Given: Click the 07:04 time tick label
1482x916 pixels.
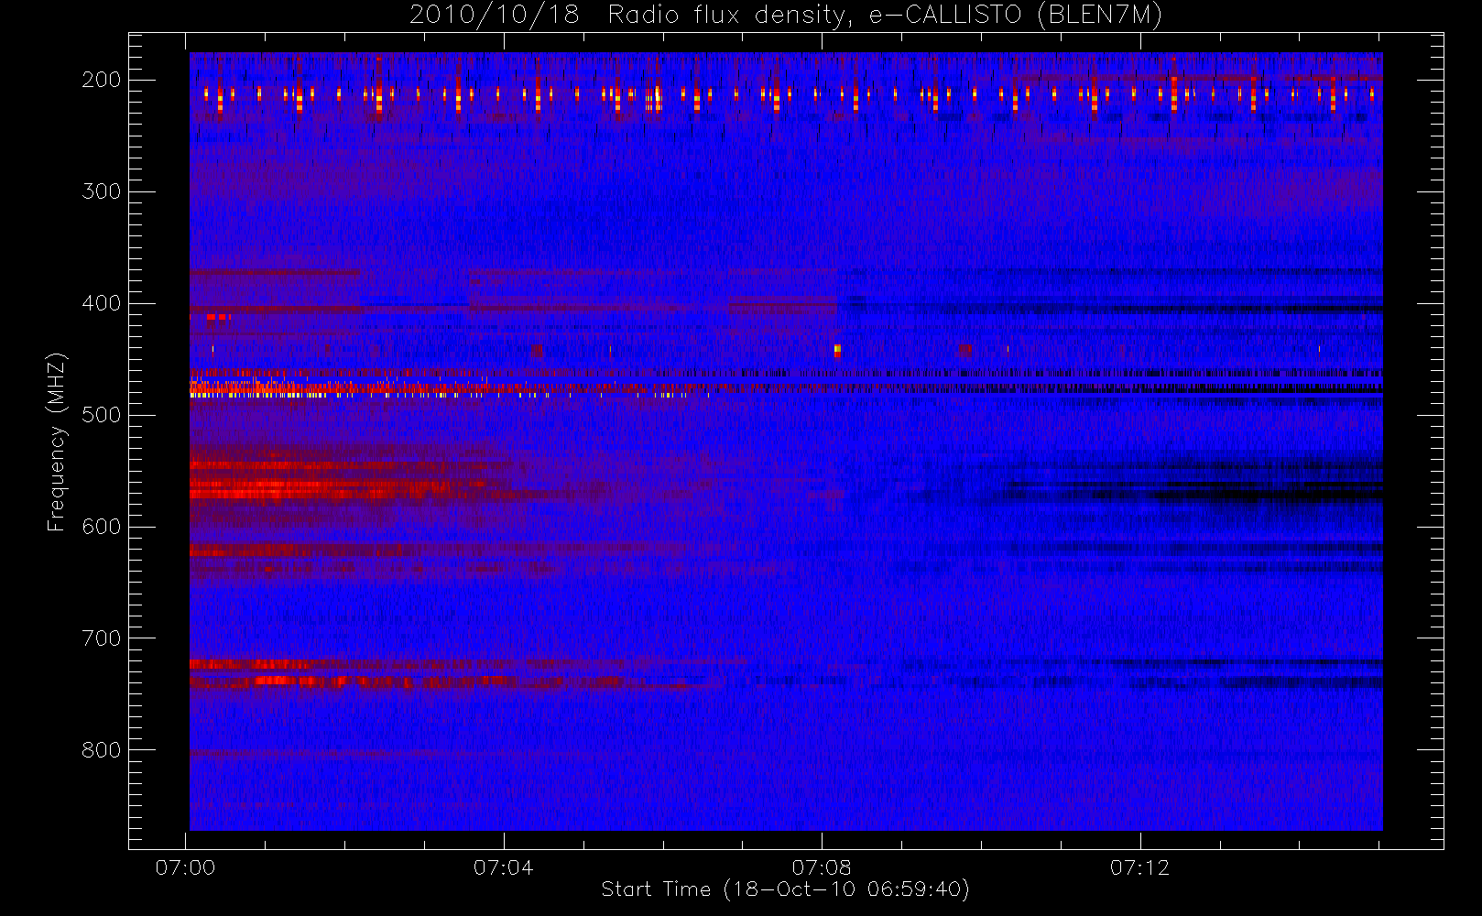Looking at the screenshot, I should pos(504,867).
